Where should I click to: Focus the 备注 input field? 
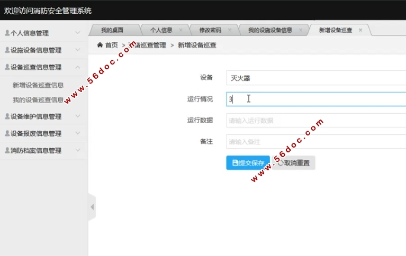coord(316,142)
